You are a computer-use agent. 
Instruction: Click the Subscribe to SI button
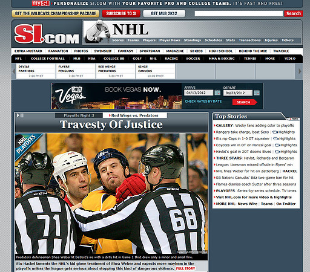121,13
